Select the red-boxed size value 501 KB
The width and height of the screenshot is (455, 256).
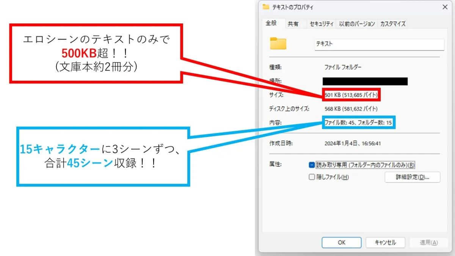(351, 95)
